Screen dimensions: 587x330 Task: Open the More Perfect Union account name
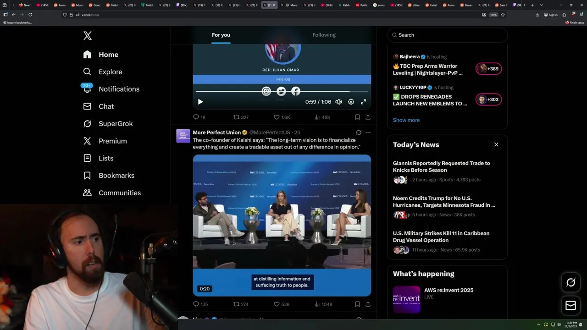216,132
